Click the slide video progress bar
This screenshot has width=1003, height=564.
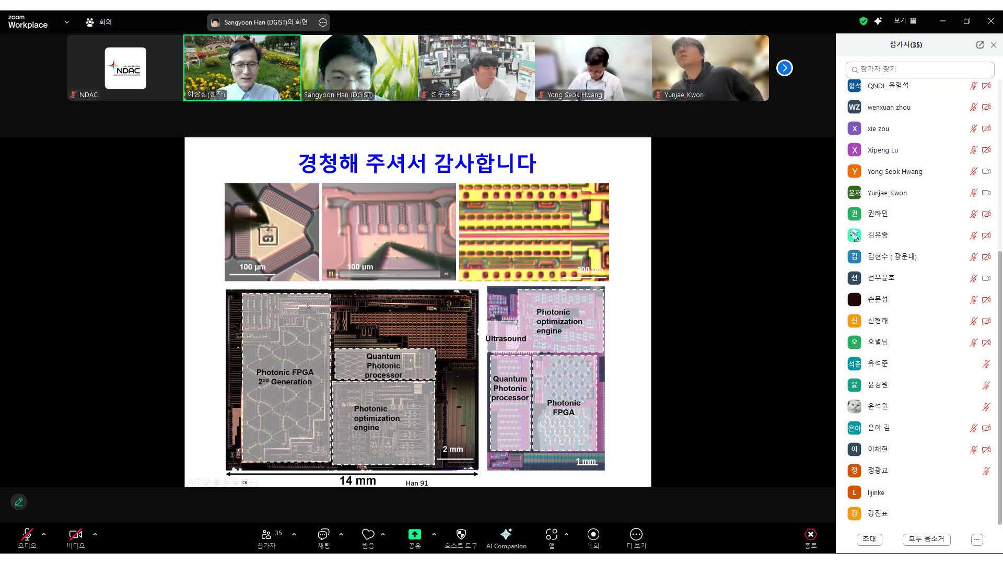pos(389,274)
